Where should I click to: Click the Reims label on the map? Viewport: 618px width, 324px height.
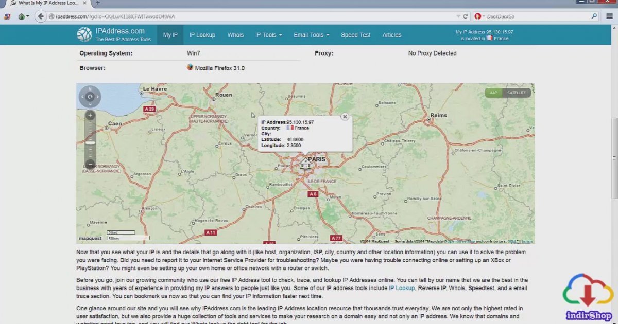[439, 115]
